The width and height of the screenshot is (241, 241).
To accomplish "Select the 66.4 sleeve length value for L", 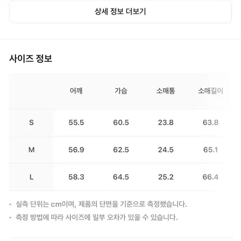I will click(x=211, y=177).
